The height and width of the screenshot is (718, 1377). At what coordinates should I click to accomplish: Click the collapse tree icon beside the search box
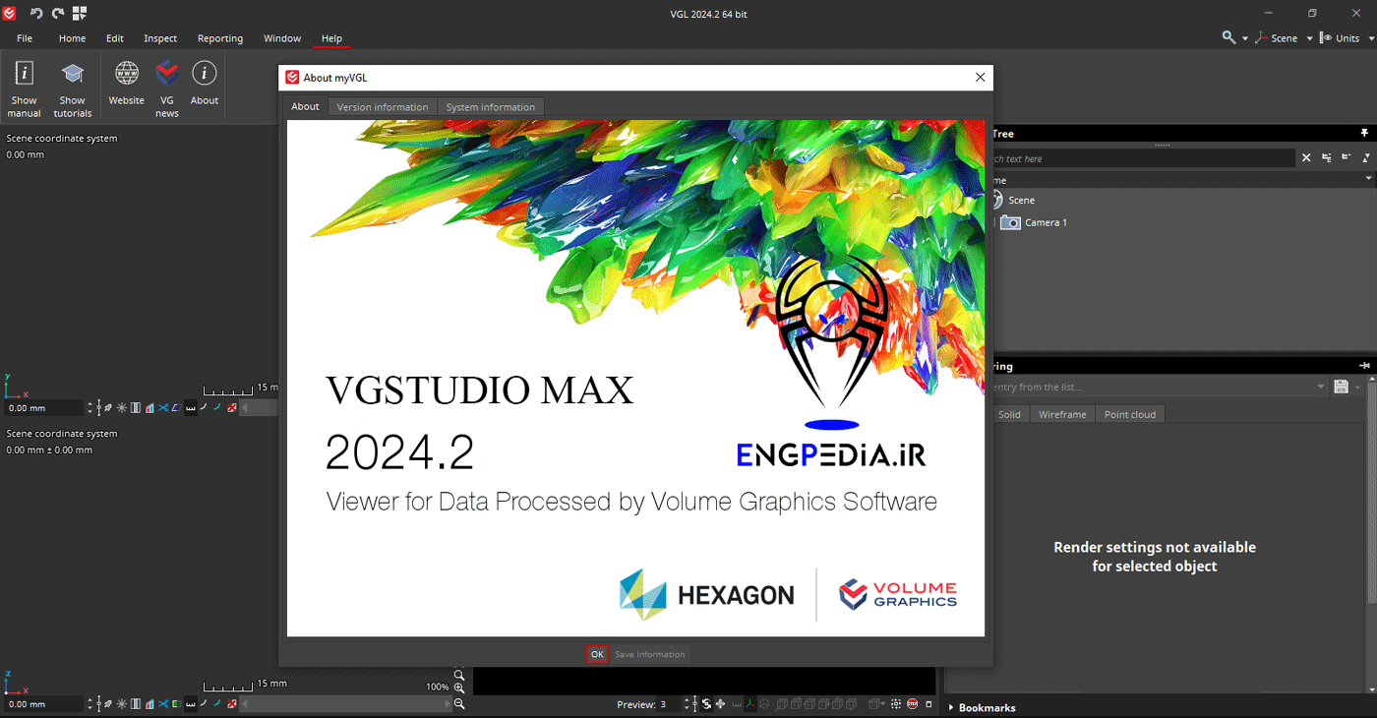tap(1347, 157)
